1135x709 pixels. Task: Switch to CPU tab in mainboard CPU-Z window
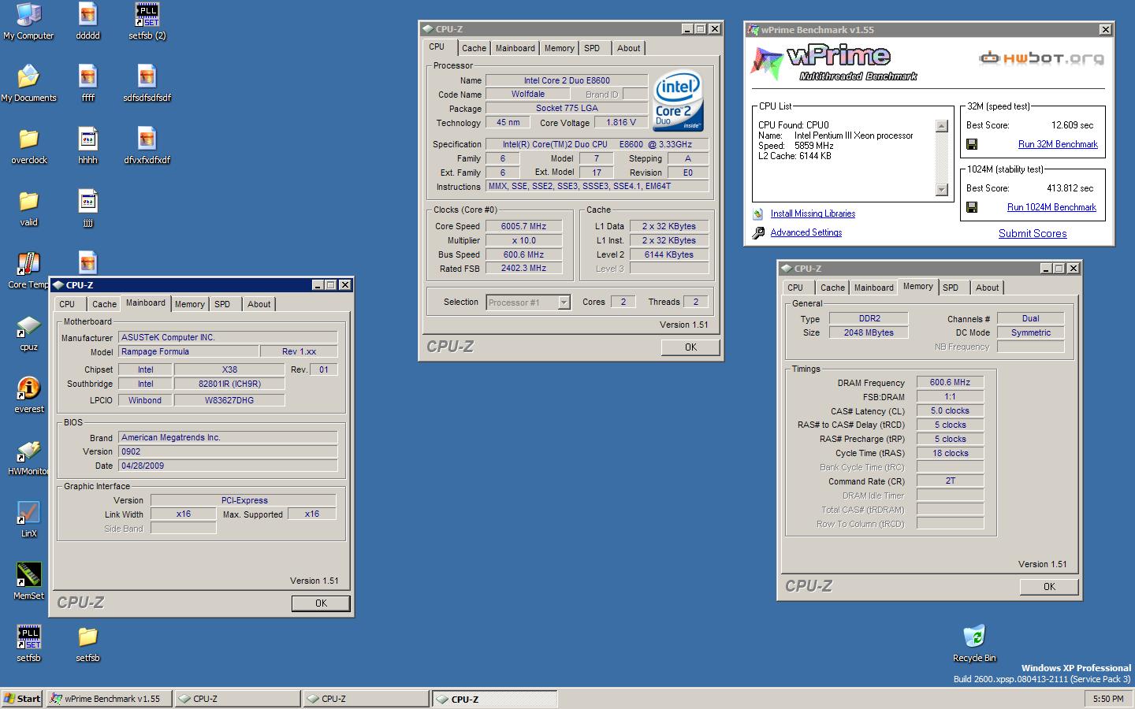point(67,304)
